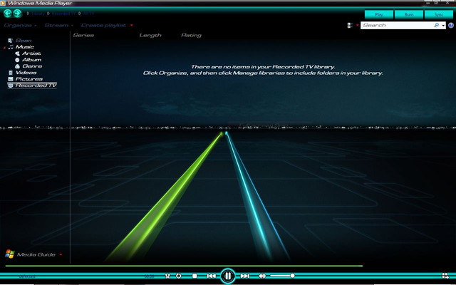Open the Recorded TV breadcrumb
This screenshot has width=456, height=285.
tap(64, 14)
